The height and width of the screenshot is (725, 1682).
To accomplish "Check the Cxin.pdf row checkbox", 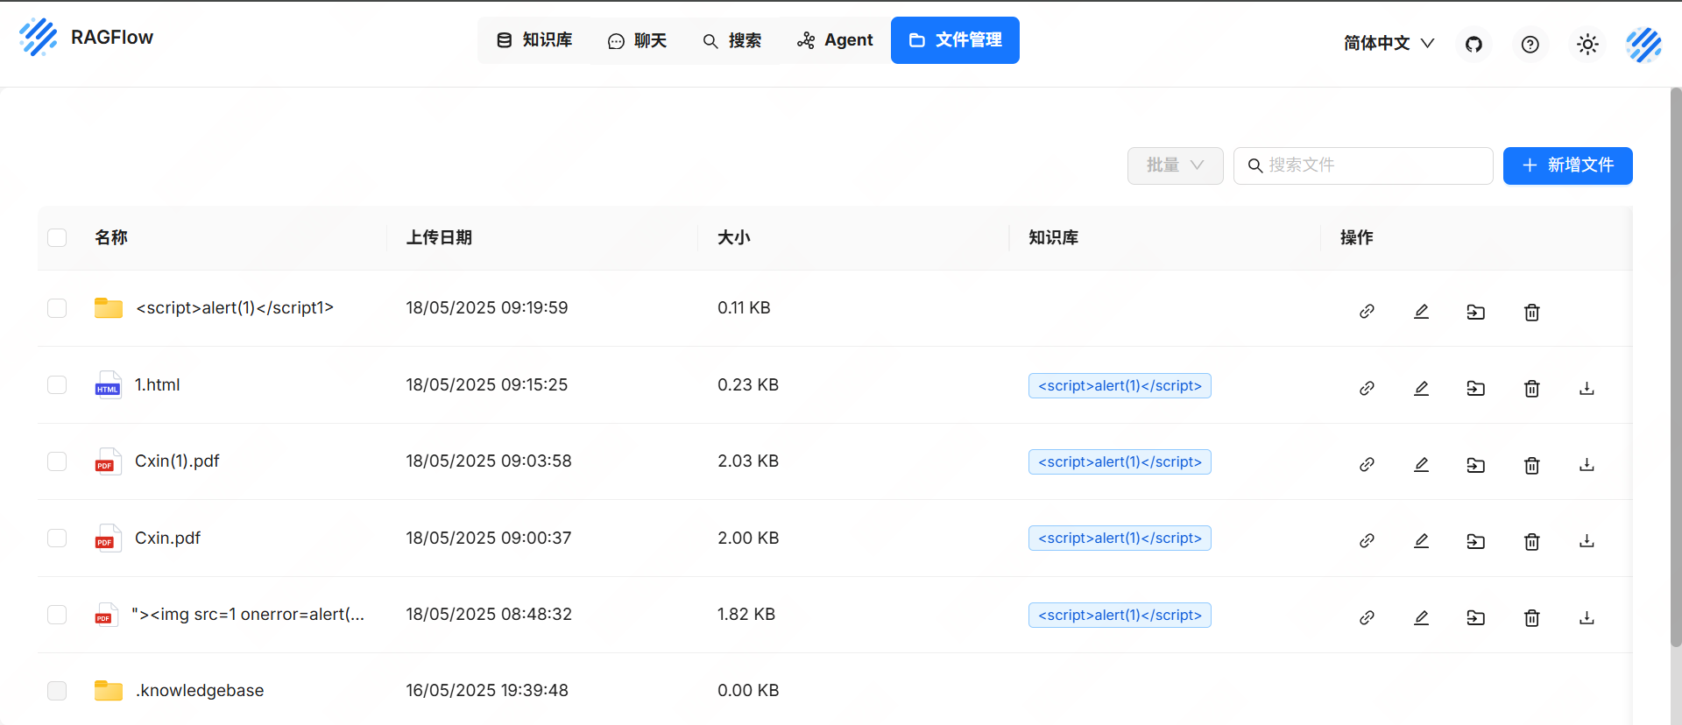I will coord(57,538).
